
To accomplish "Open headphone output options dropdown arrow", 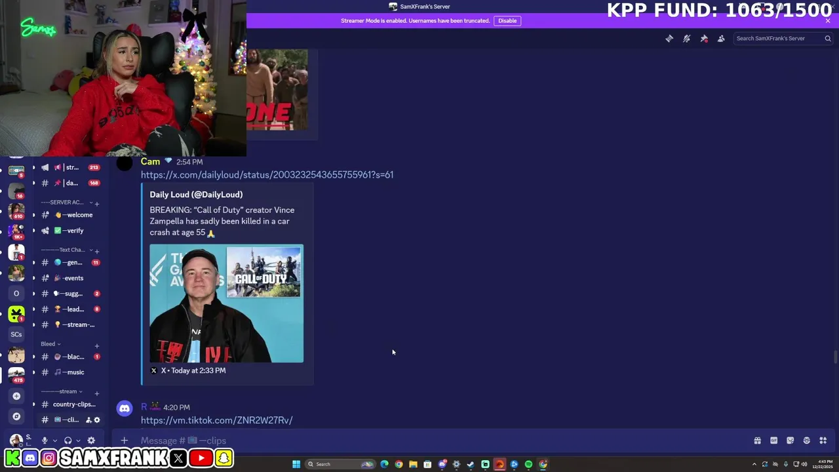I will [x=78, y=441].
